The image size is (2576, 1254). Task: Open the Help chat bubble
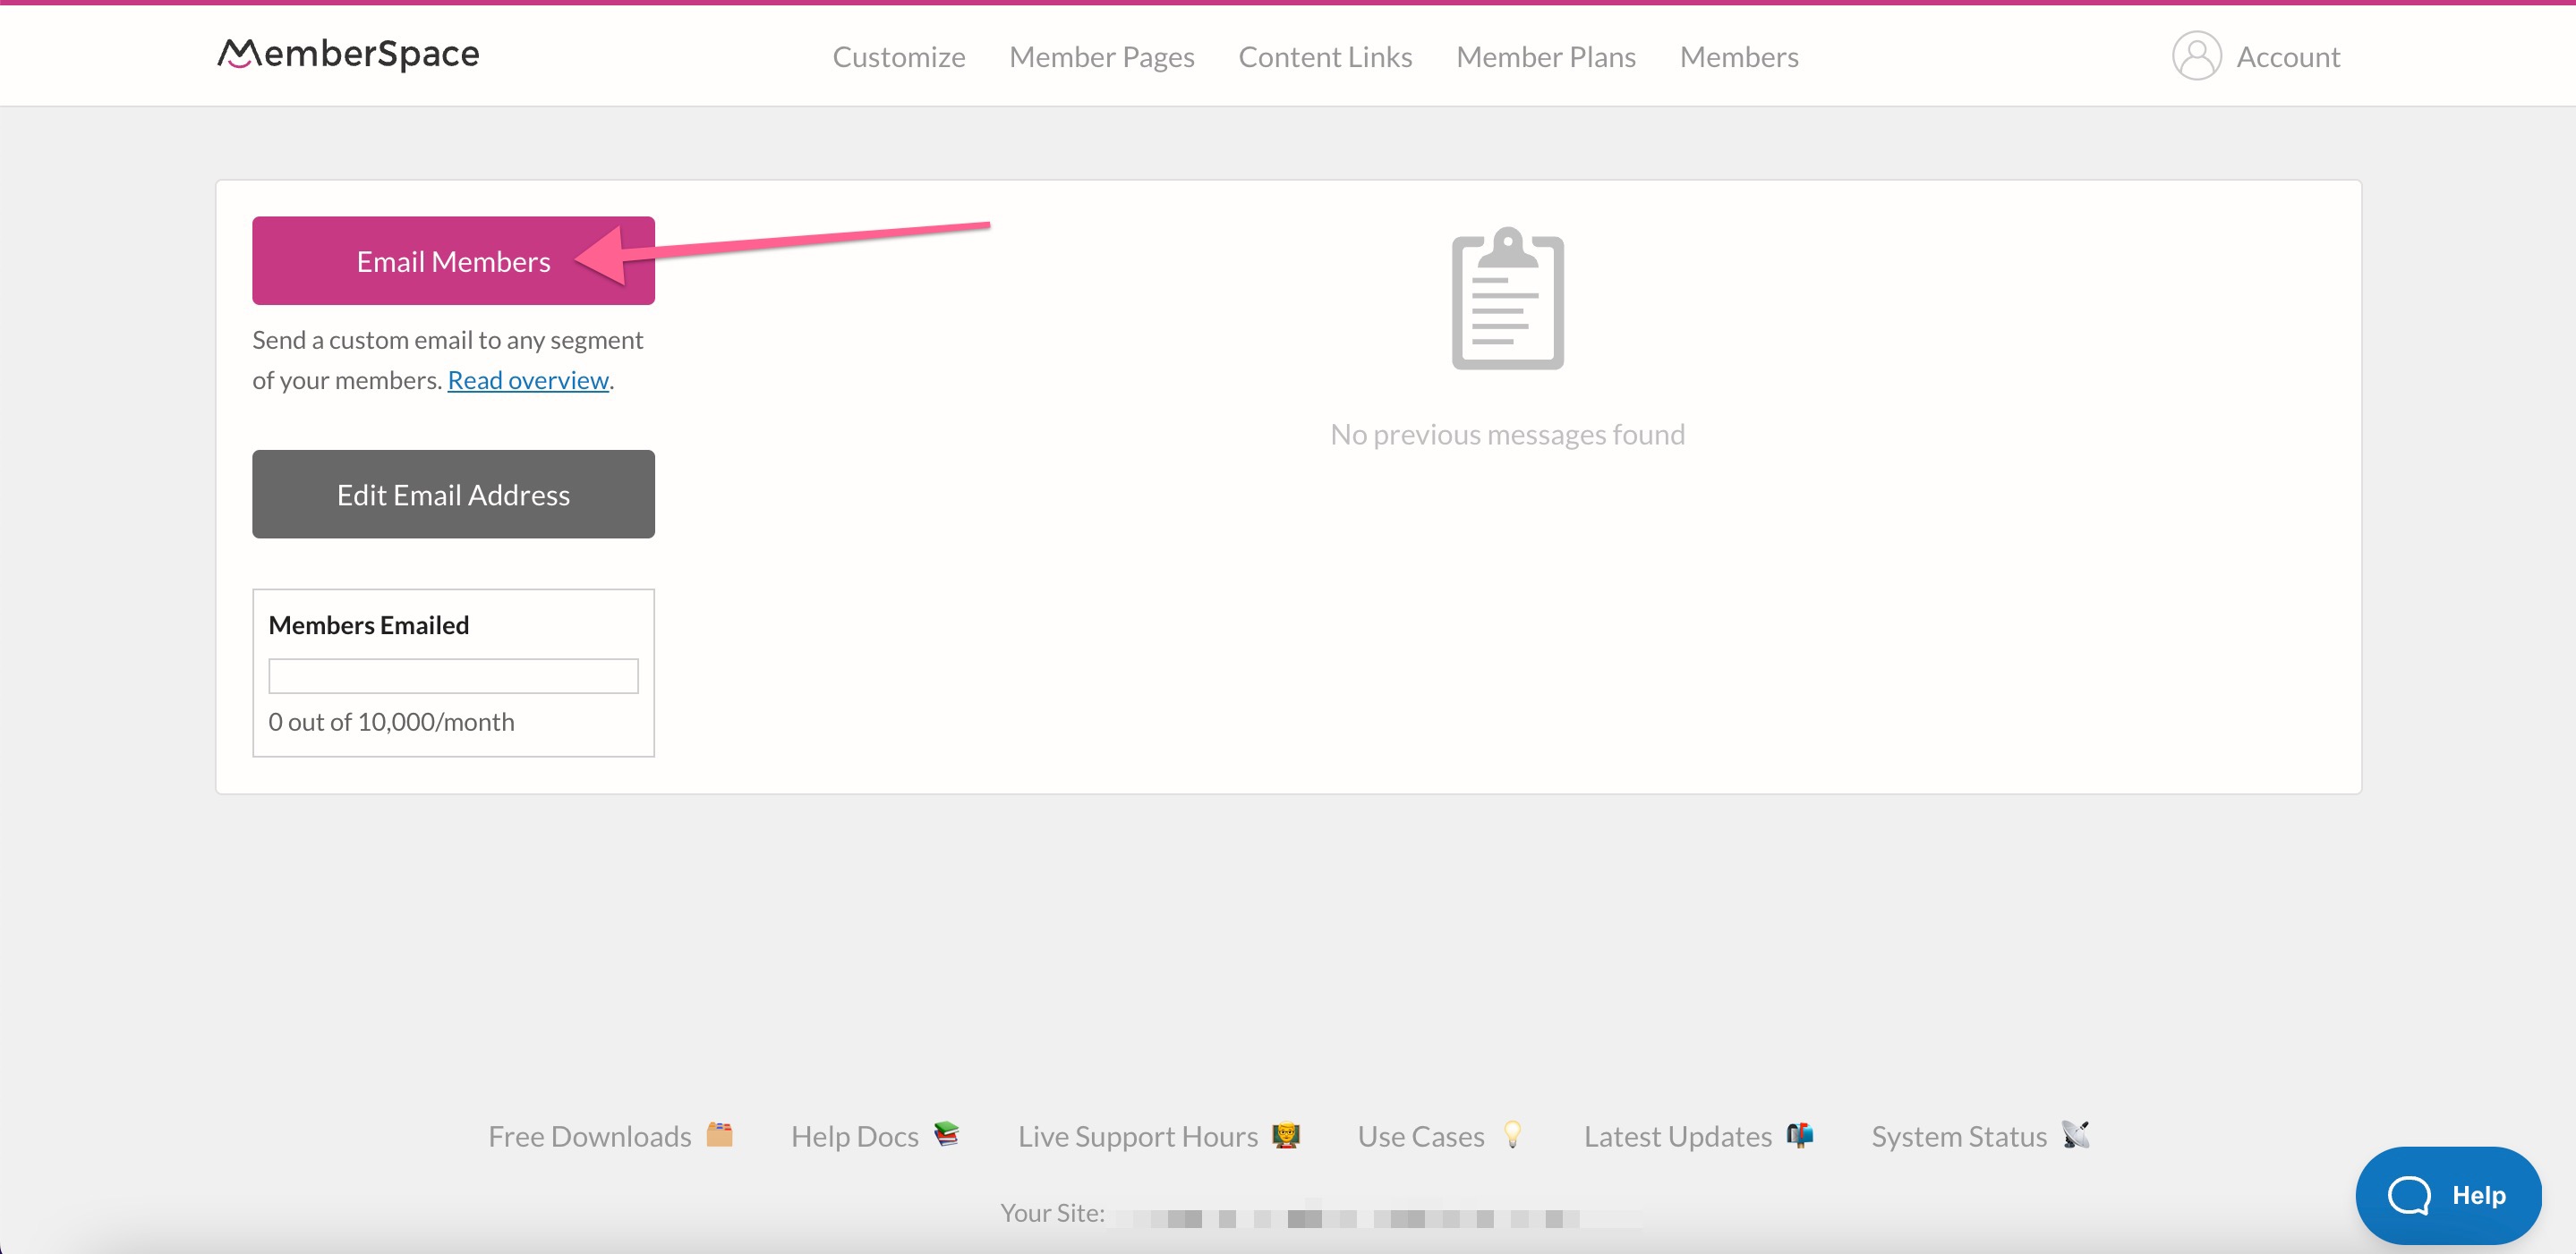2449,1195
